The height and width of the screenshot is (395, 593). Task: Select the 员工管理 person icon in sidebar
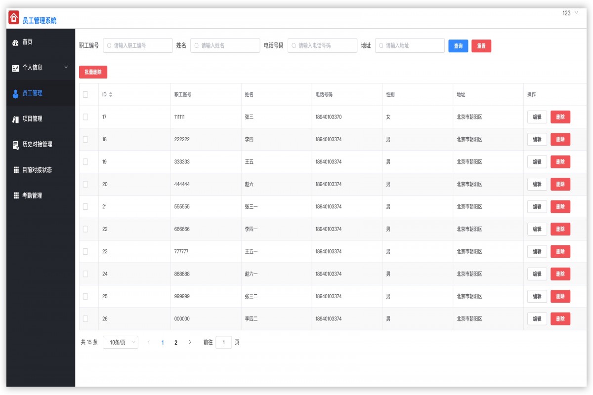[16, 93]
